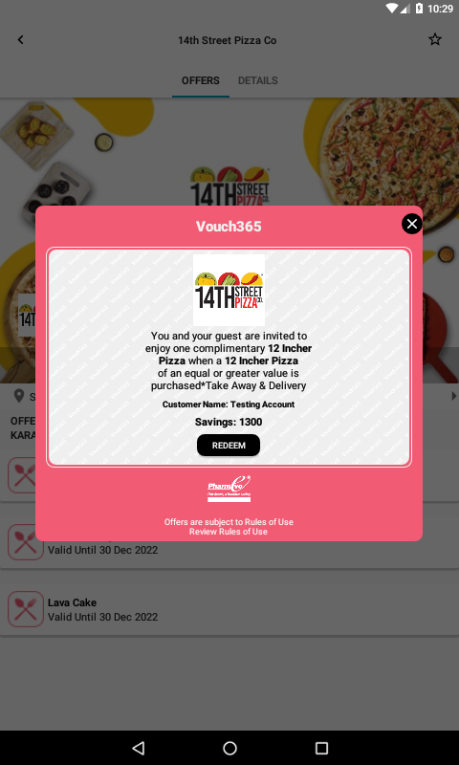The width and height of the screenshot is (459, 765).
Task: Tap the 14th Street Pizza logo in voucher
Action: click(229, 291)
